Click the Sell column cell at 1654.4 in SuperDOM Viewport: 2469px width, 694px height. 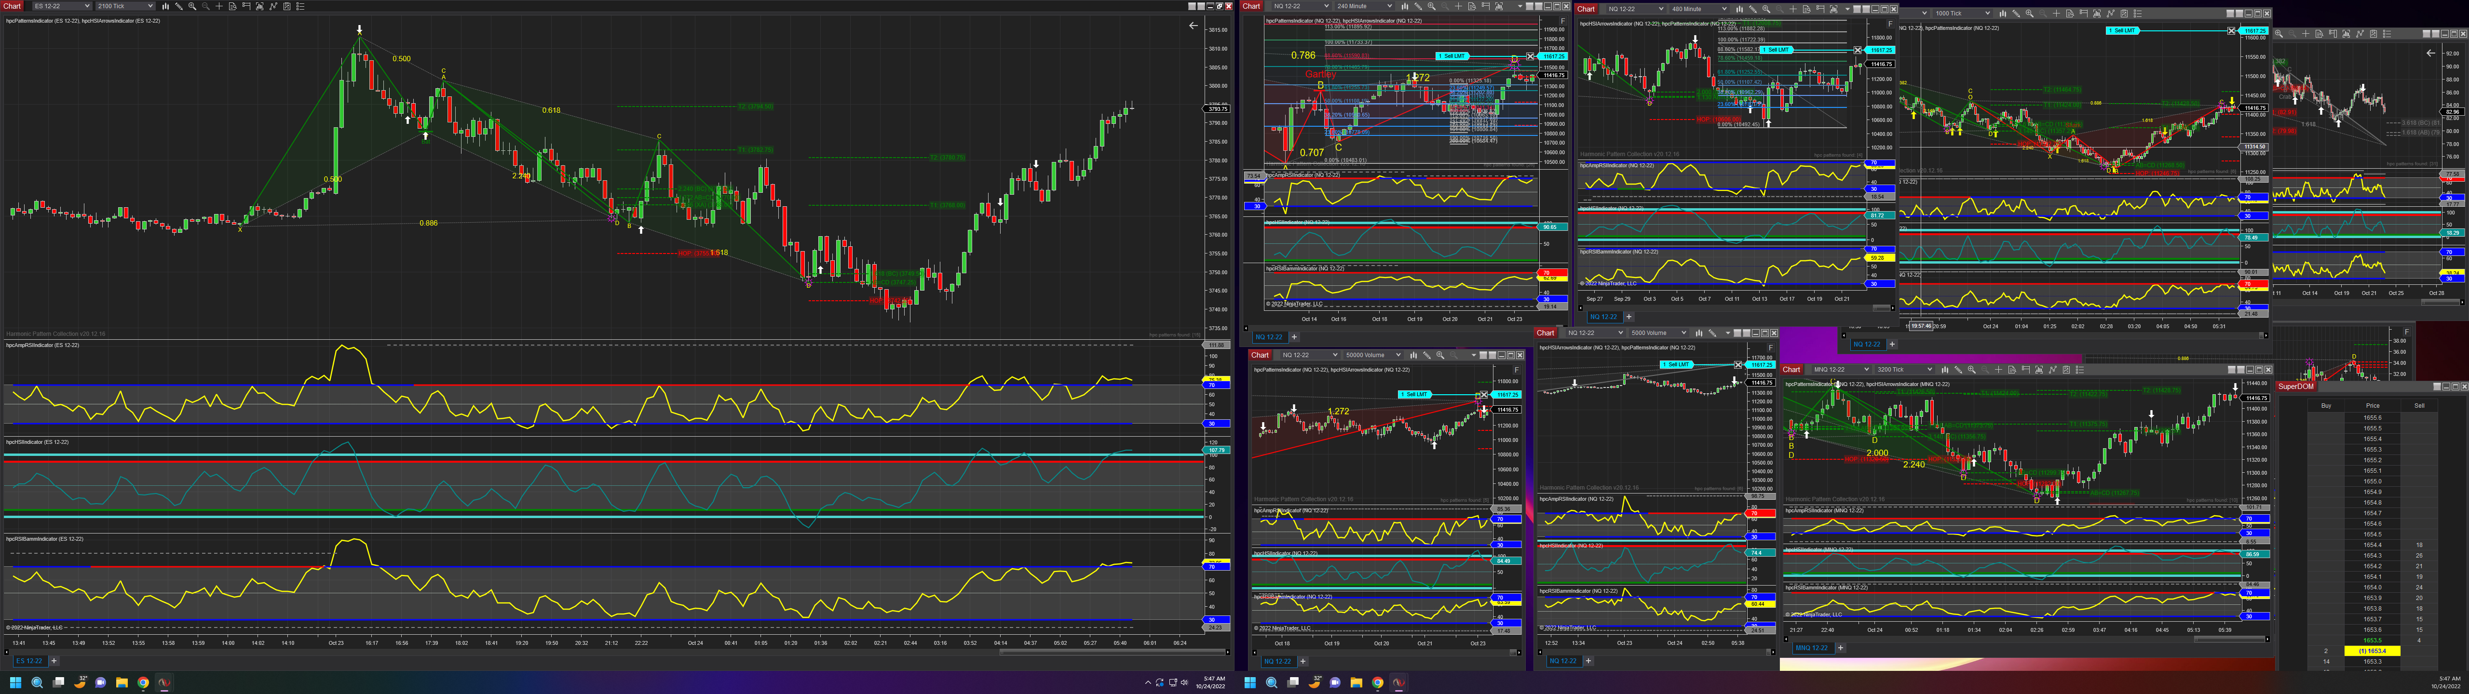2419,545
